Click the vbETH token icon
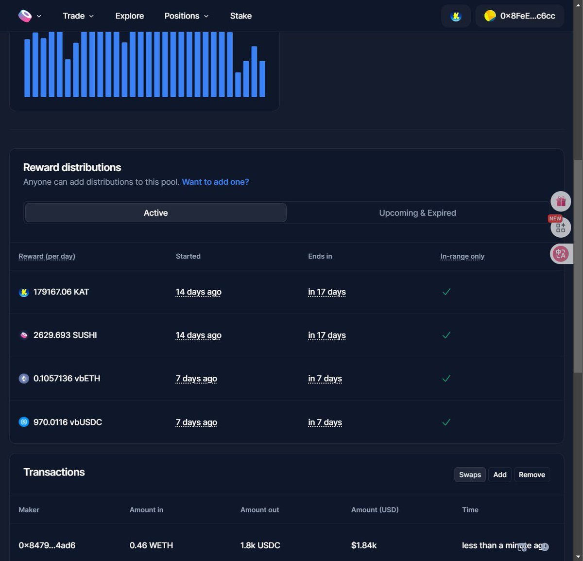This screenshot has height=561, width=583. coord(24,379)
